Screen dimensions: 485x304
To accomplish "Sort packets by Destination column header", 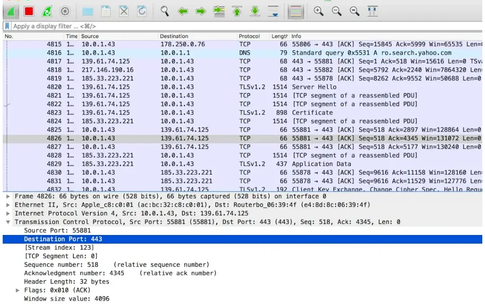I will pyautogui.click(x=174, y=36).
